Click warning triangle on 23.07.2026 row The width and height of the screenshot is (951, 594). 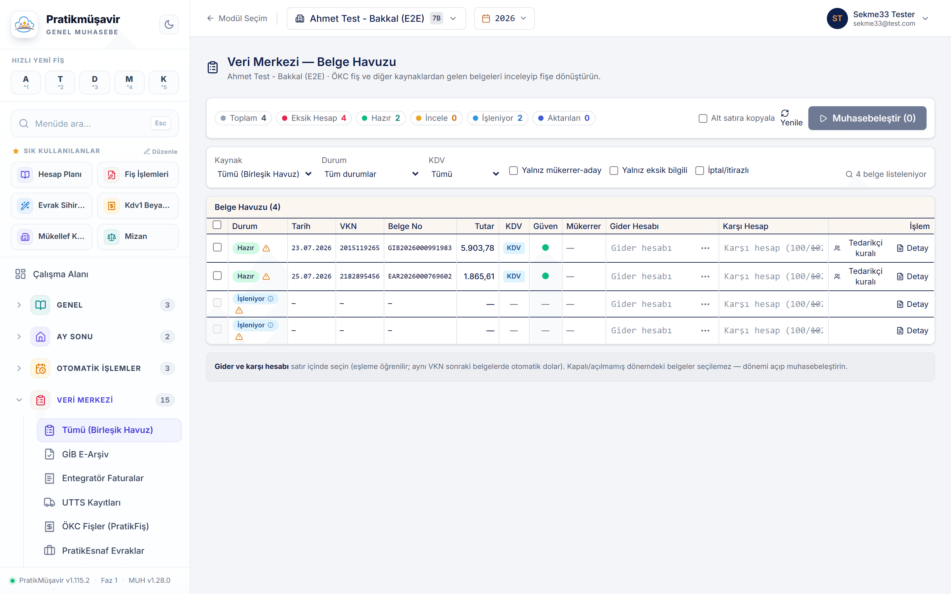[x=266, y=248]
